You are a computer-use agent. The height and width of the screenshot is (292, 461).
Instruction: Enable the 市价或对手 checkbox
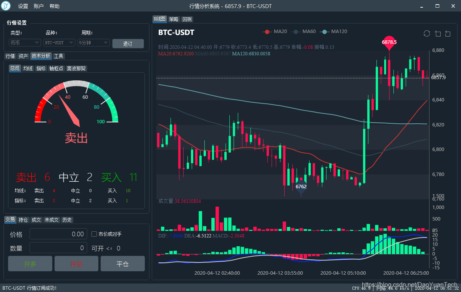94,234
